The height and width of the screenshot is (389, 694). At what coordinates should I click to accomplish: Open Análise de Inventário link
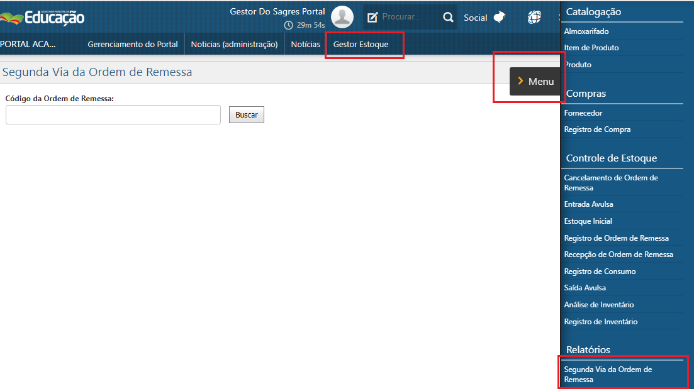(599, 305)
